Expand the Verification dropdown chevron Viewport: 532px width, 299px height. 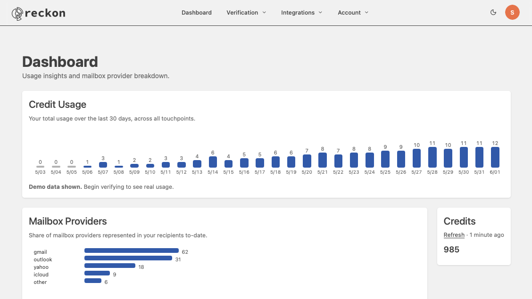pos(264,13)
